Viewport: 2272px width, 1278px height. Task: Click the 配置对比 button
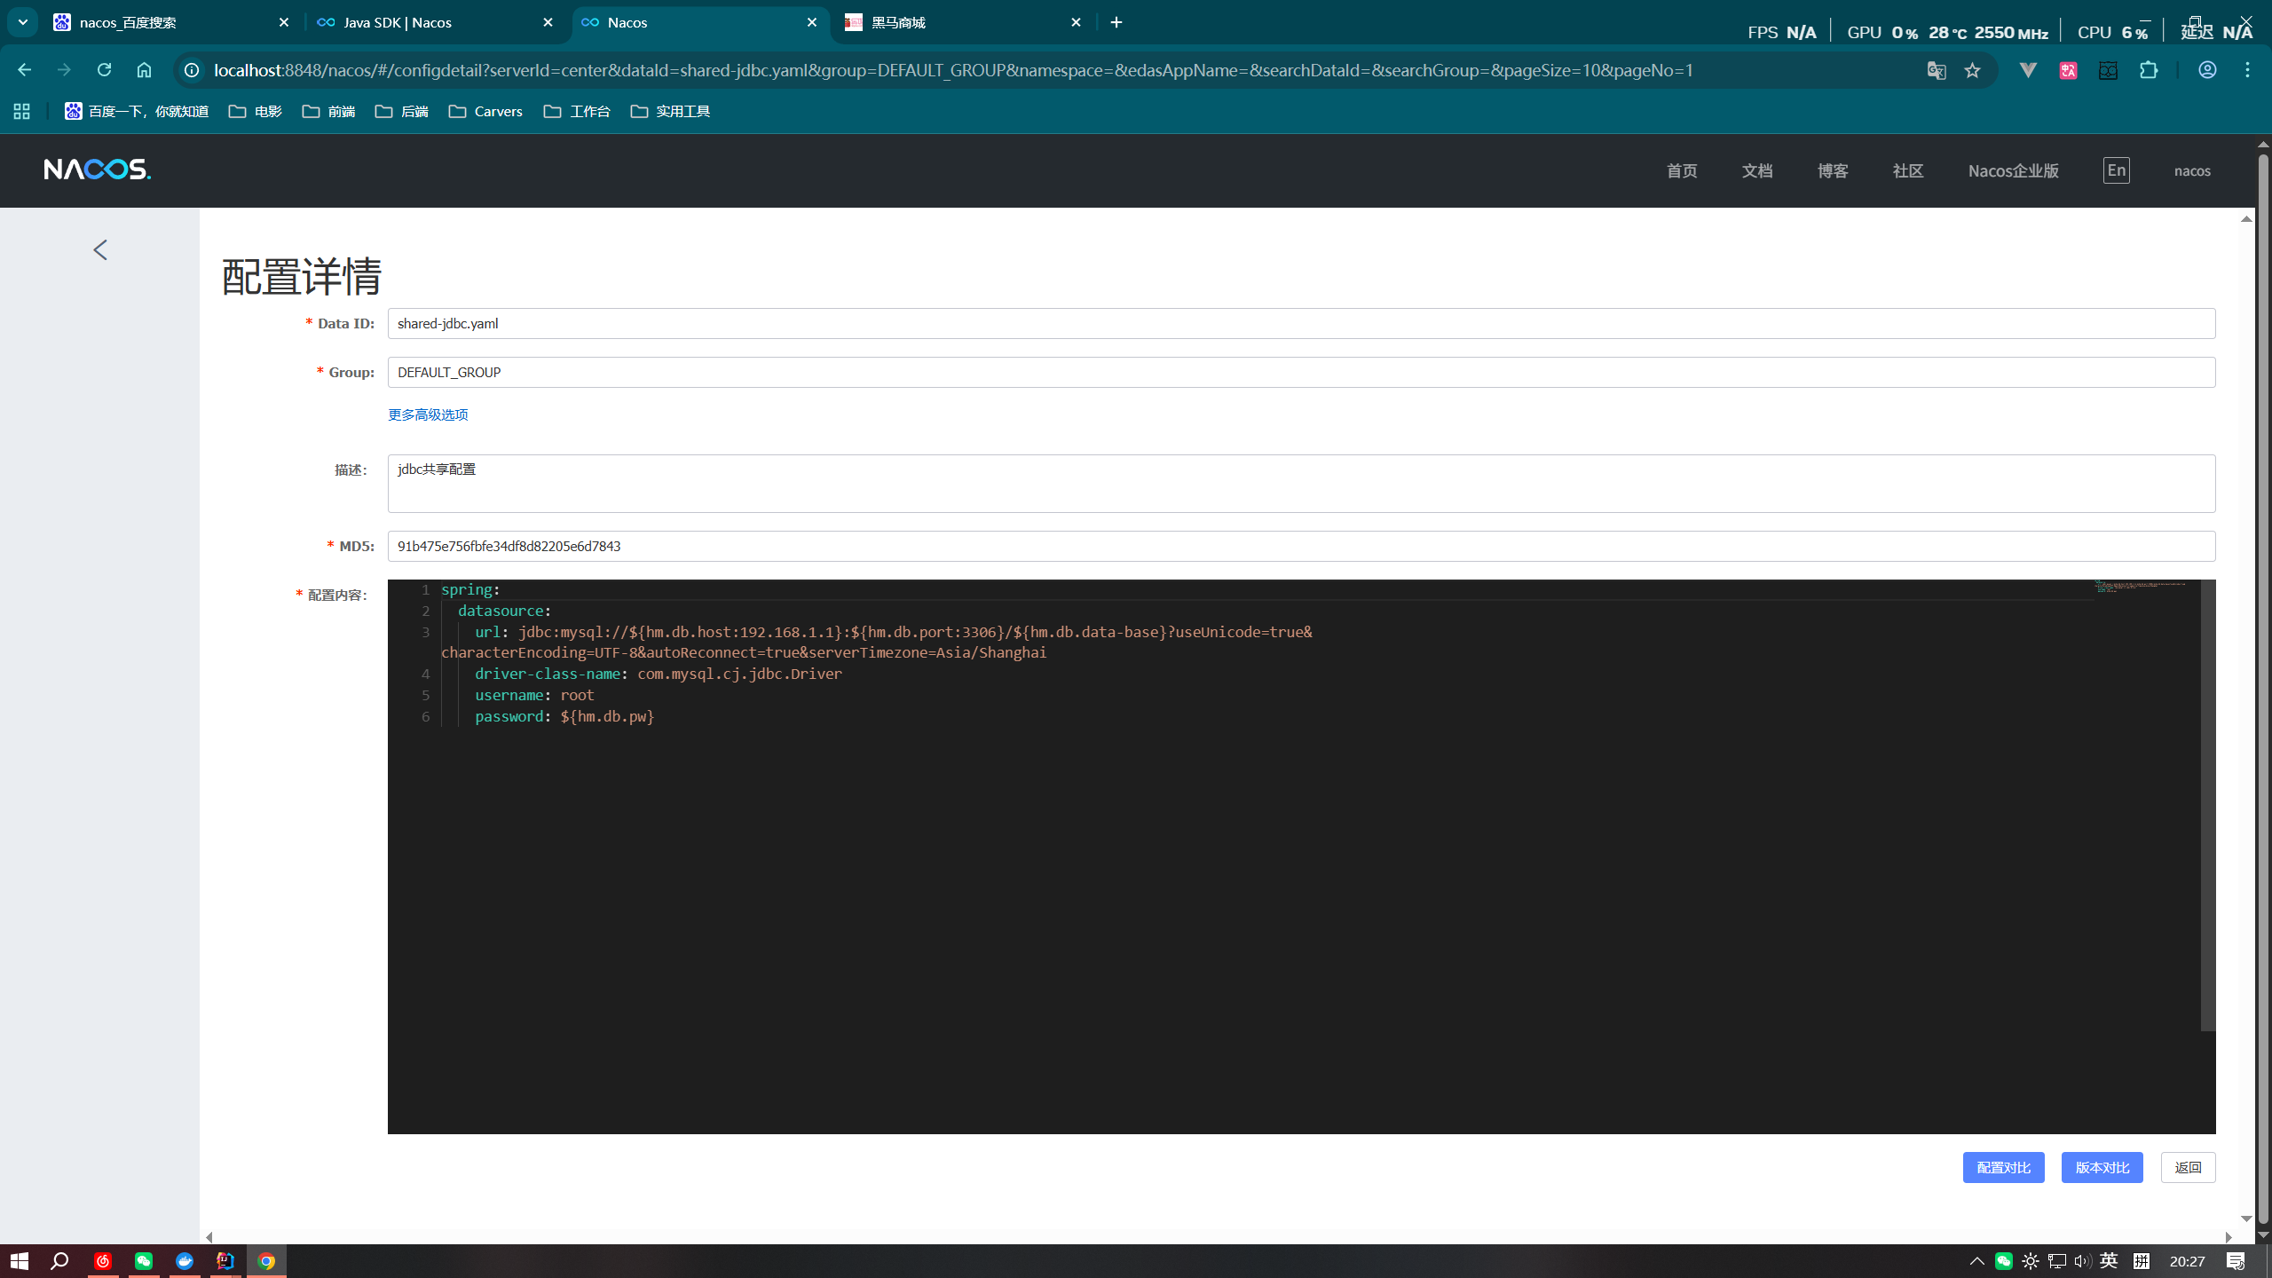[x=2003, y=1167]
